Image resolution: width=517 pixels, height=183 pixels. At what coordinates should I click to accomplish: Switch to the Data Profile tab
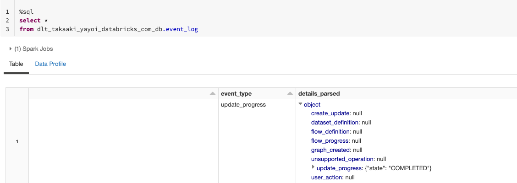pyautogui.click(x=50, y=64)
